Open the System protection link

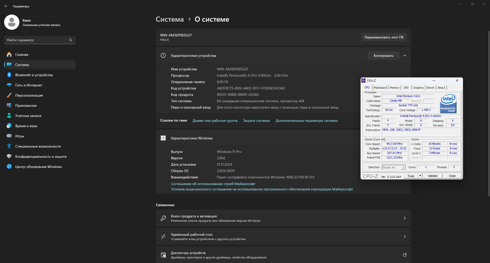256,121
